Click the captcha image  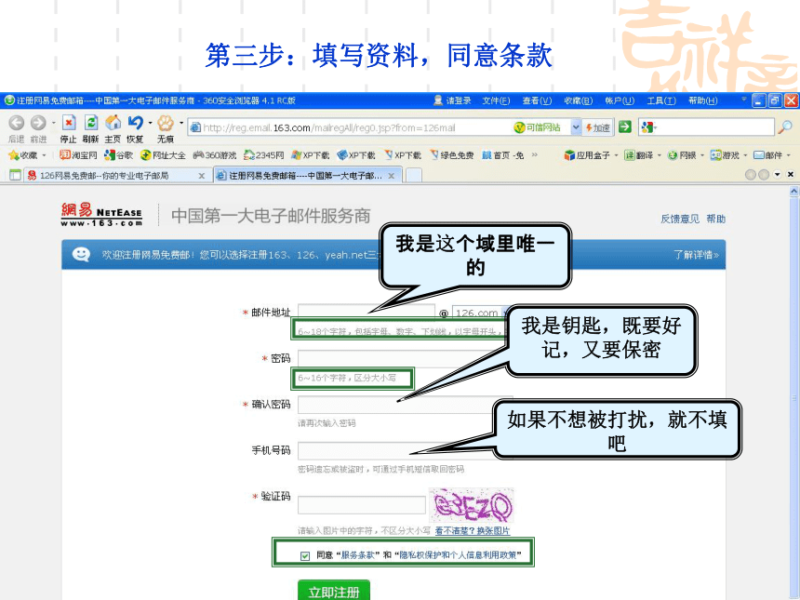(x=472, y=504)
